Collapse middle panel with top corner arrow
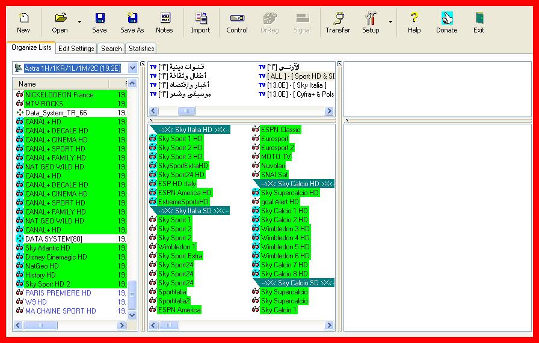The image size is (539, 343). click(x=143, y=64)
